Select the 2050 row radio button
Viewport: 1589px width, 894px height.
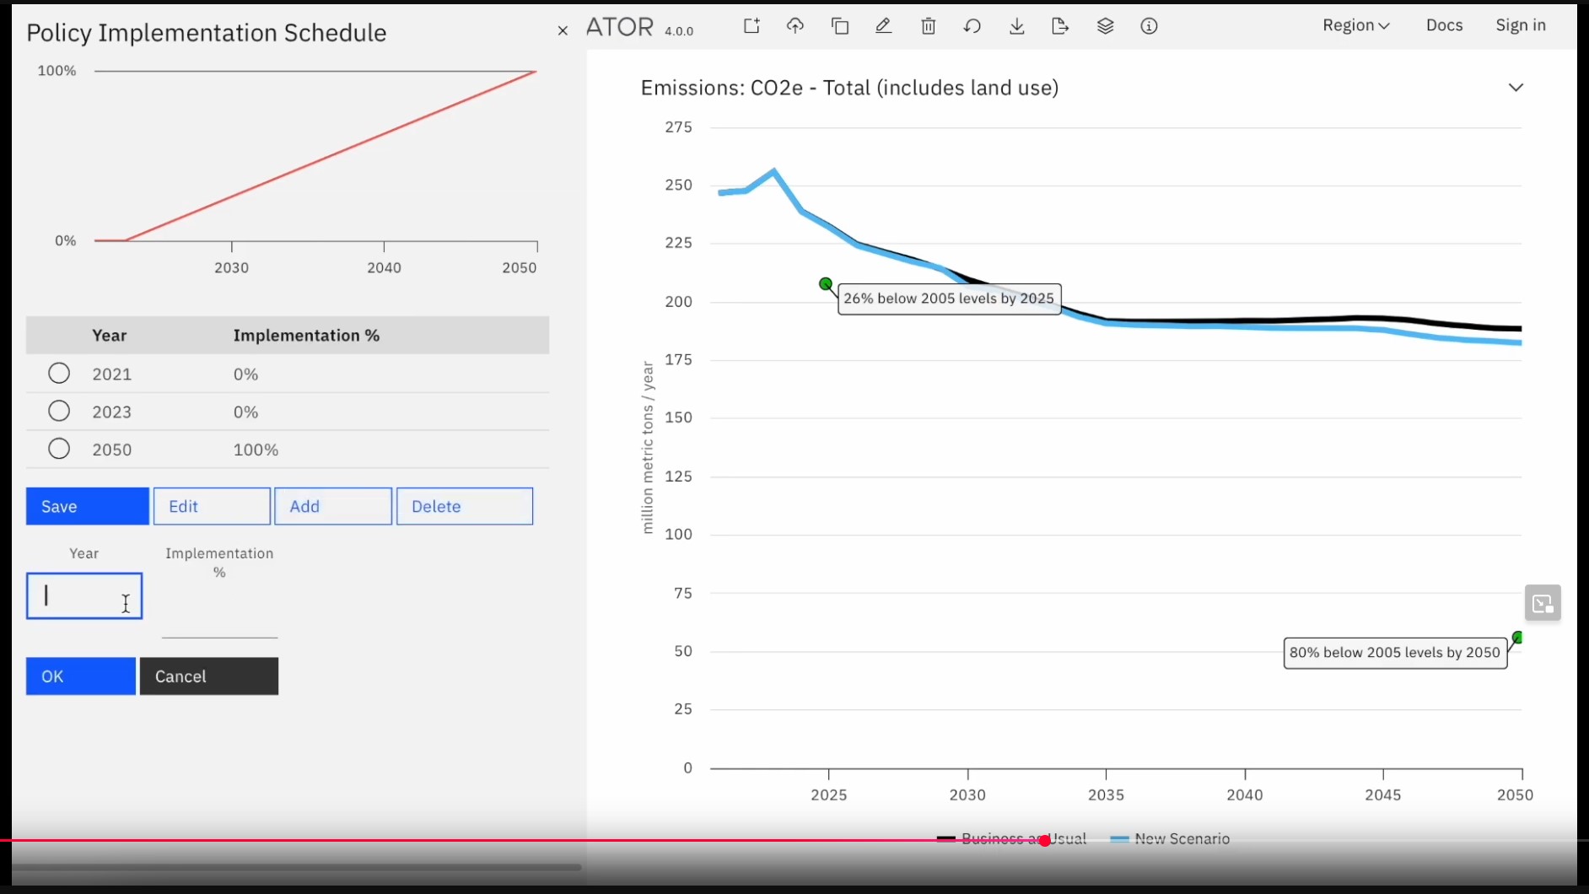click(59, 449)
